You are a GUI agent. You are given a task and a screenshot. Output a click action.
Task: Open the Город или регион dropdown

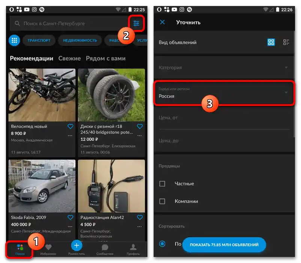coord(224,93)
